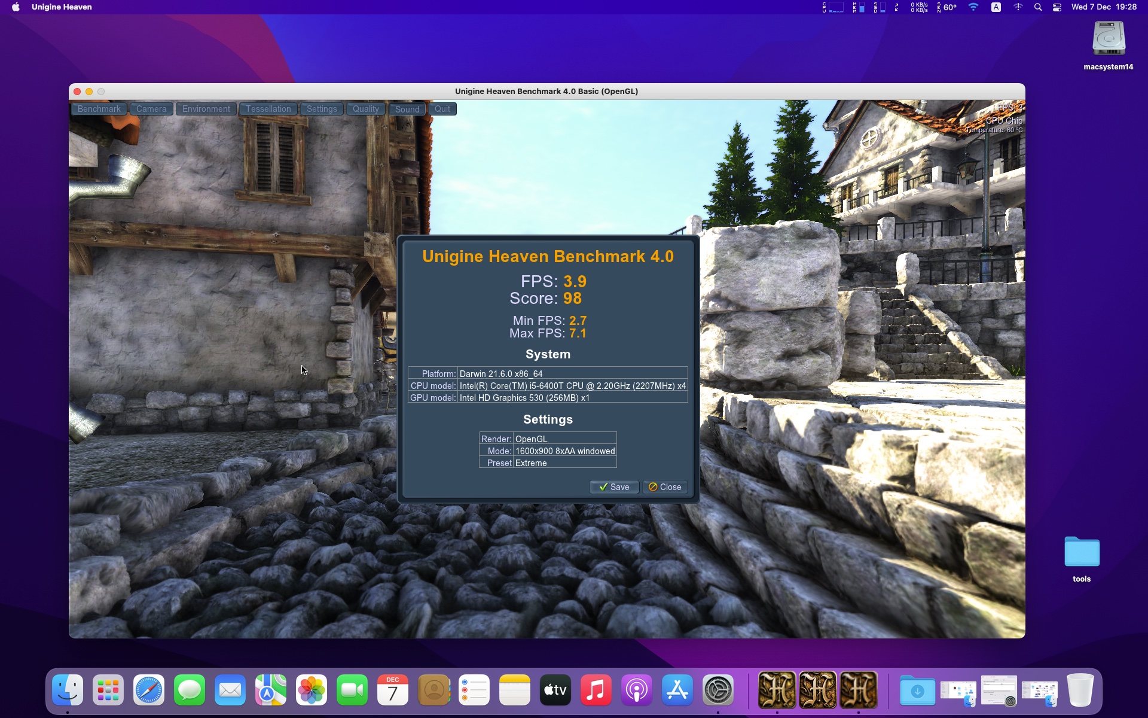
Task: Click the first Heaven icon in Dock
Action: coord(777,690)
